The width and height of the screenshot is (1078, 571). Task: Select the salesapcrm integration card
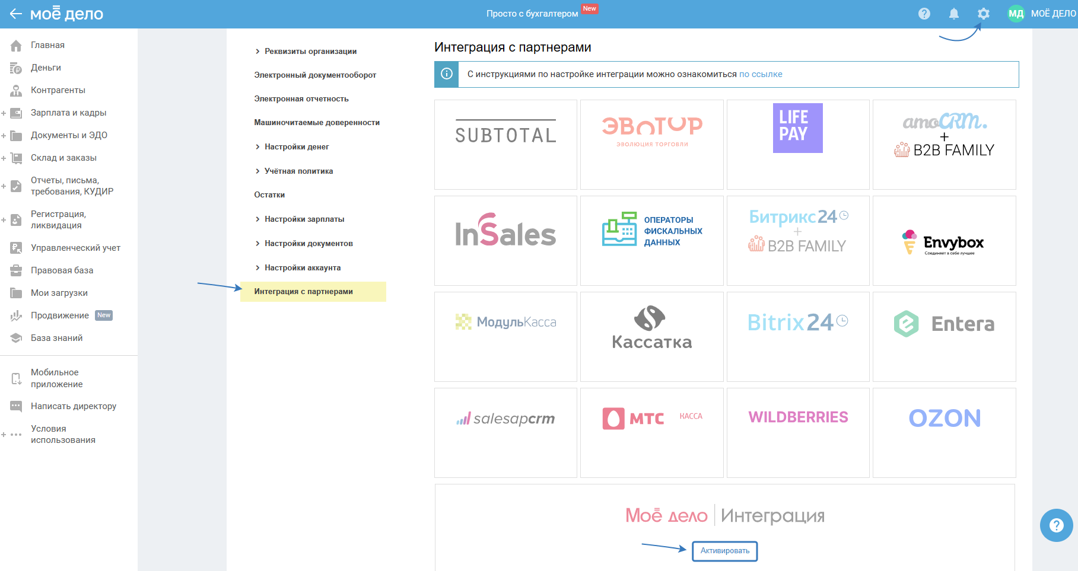click(505, 433)
